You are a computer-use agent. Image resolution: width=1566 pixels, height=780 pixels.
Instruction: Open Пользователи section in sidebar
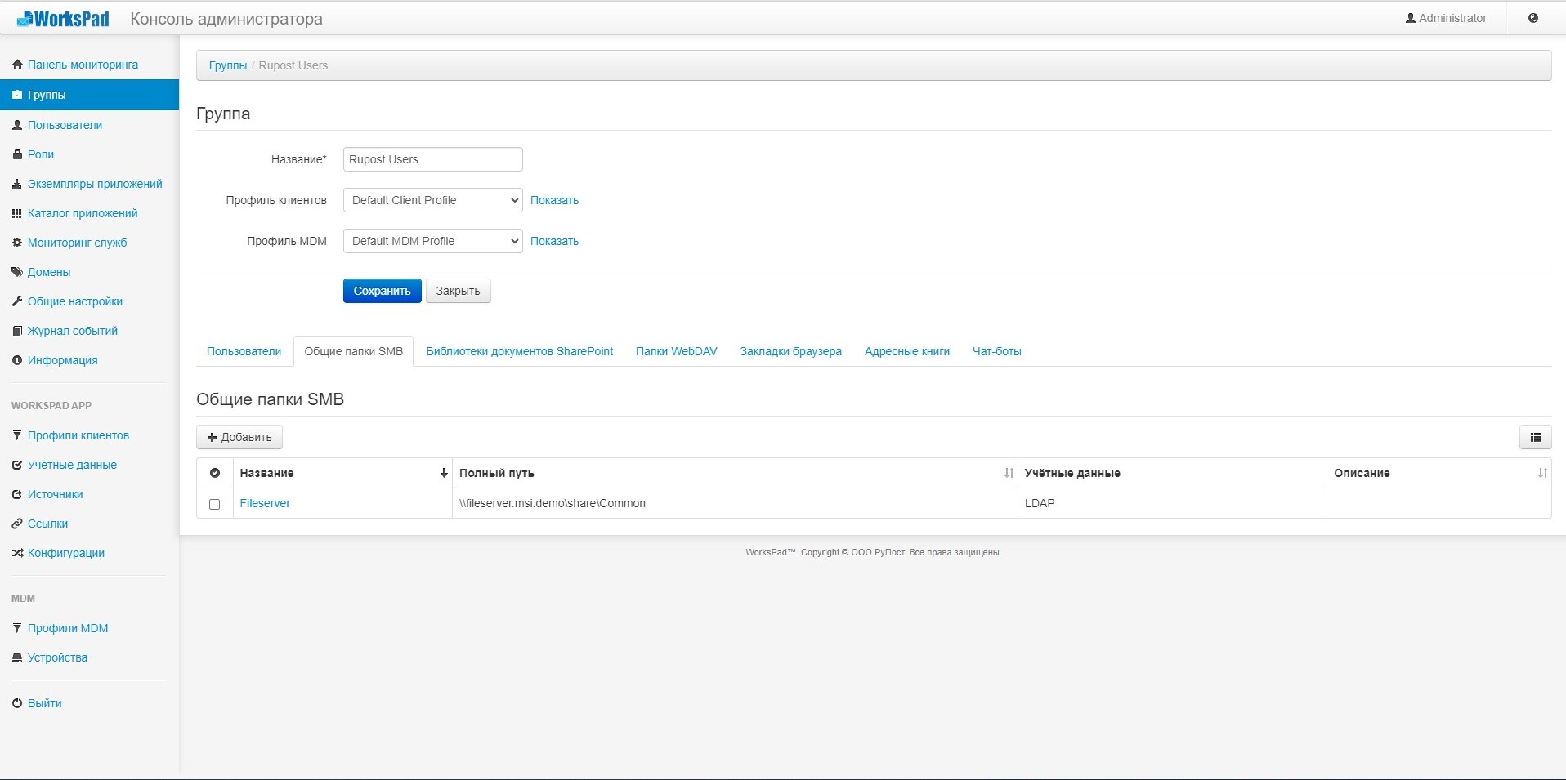65,125
